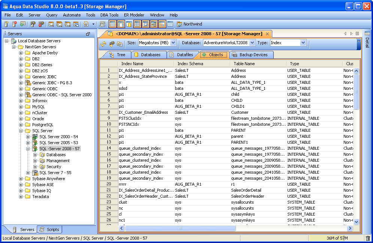Expand the Oracle folder in server tree
Image resolution: width=373 pixels, height=243 pixels.
point(21,119)
